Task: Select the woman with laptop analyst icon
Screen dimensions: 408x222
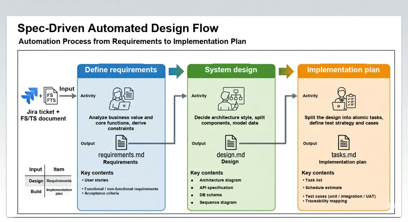Action: [121, 98]
